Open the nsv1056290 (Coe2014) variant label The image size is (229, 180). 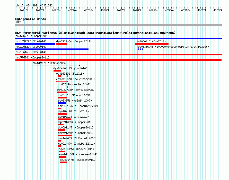[x=31, y=47]
